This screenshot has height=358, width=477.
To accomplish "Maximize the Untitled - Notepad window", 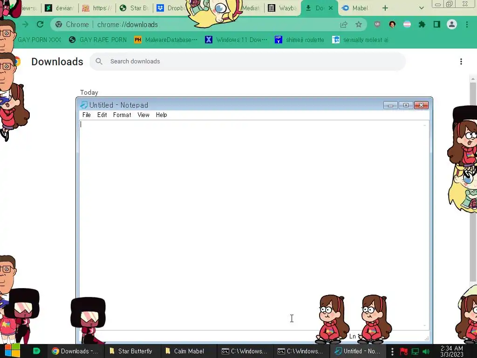I will click(x=406, y=105).
